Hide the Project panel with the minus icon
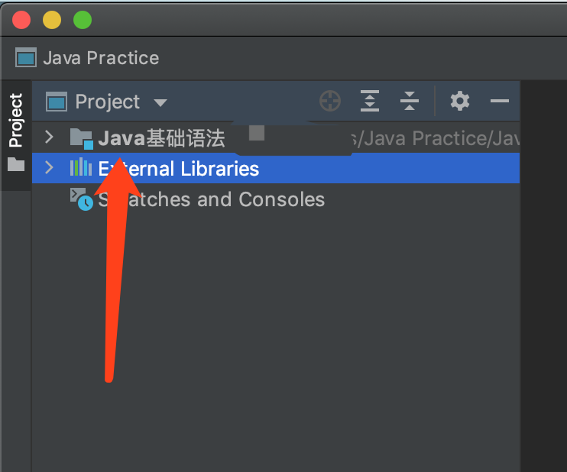 pyautogui.click(x=499, y=101)
